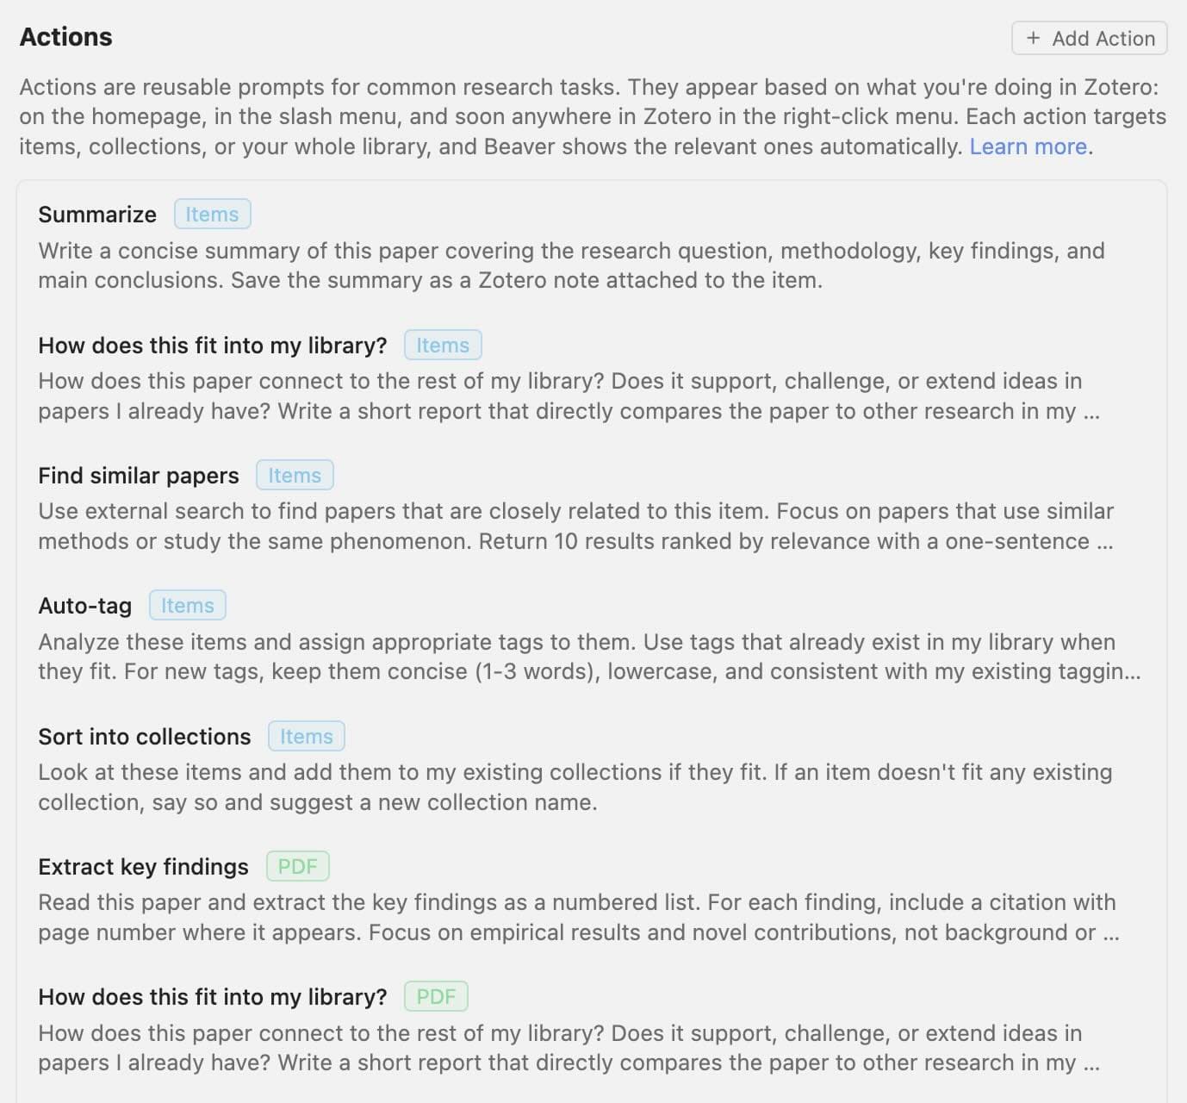Click the Summarize action description text
Viewport: 1187px width, 1103px height.
(569, 265)
